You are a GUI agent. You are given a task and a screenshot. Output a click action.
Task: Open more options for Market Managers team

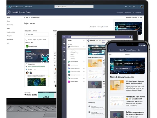[84, 78]
